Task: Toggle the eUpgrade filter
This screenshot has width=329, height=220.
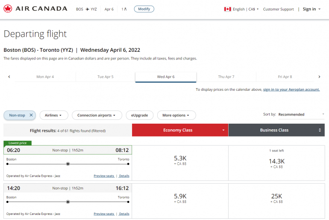Action: coord(139,115)
